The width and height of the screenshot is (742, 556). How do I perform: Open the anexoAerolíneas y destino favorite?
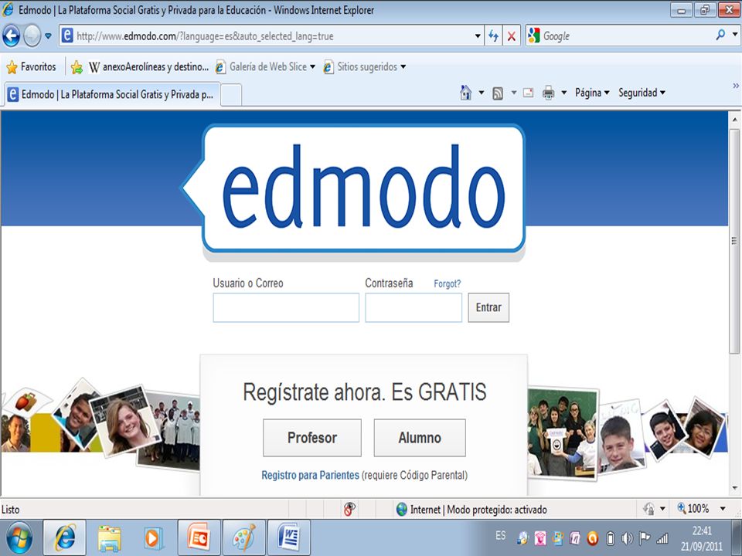148,66
